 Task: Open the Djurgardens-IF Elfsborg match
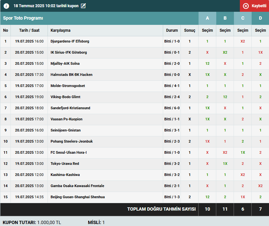point(70,42)
